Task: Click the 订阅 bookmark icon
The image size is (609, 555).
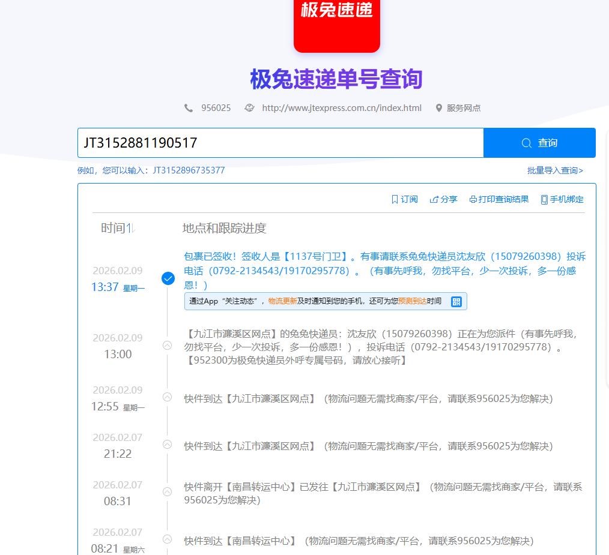Action: click(x=395, y=199)
